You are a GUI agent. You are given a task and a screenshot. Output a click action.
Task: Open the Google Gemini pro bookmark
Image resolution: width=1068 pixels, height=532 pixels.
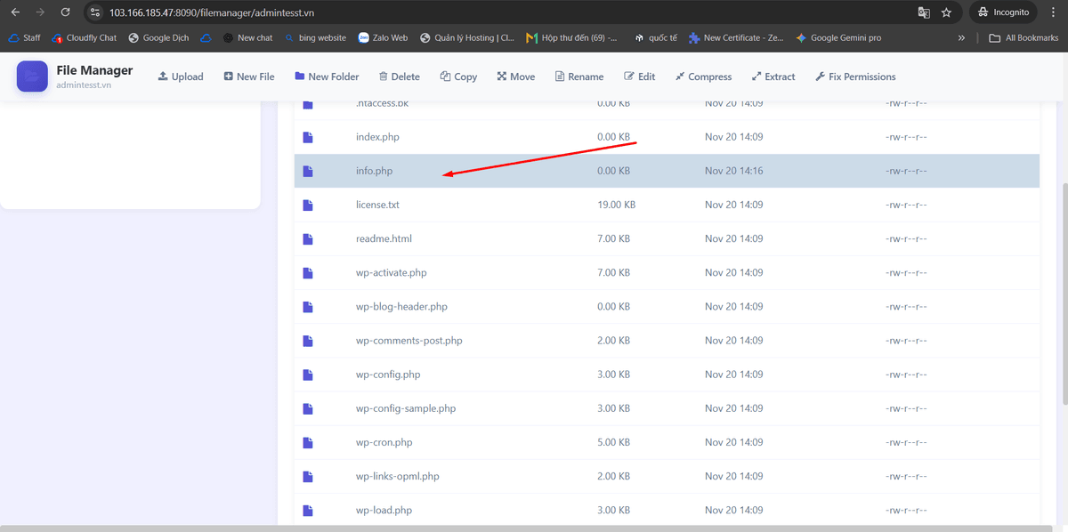[845, 38]
